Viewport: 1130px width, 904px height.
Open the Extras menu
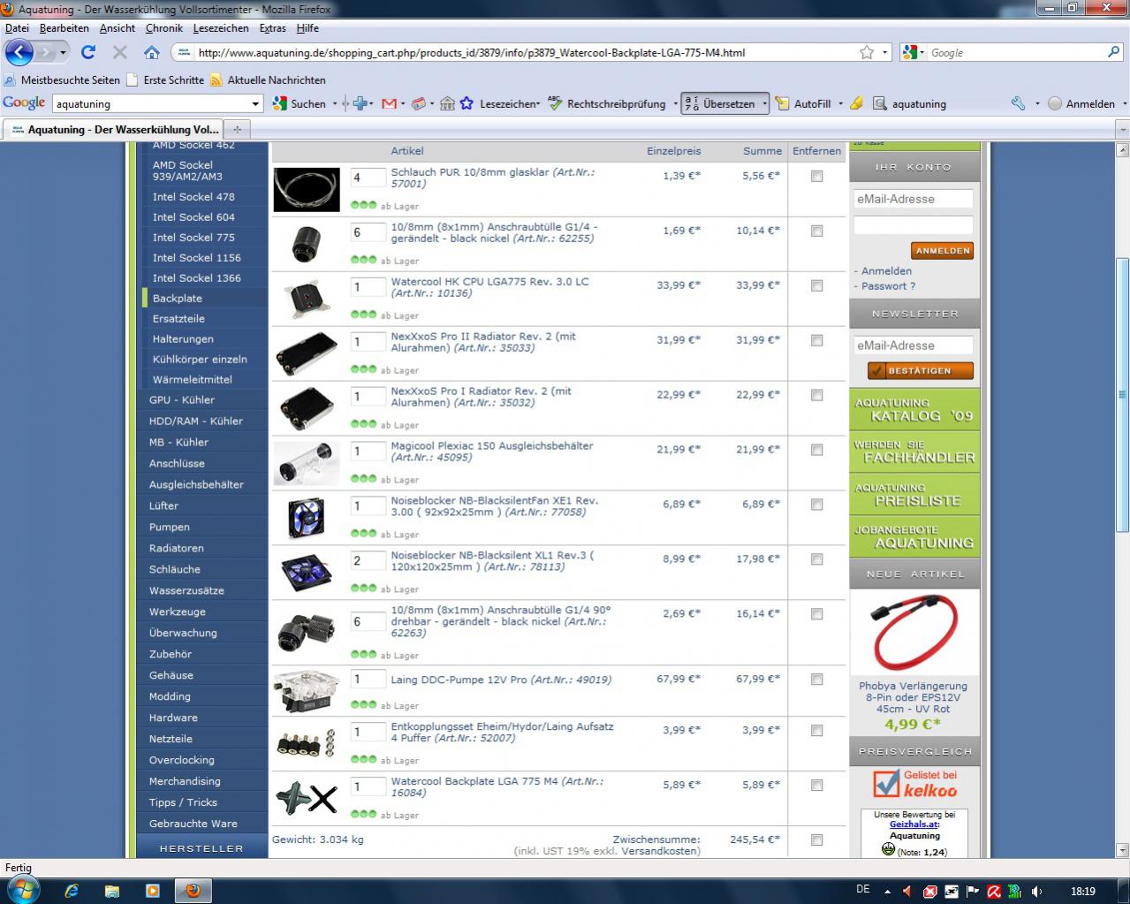click(273, 28)
